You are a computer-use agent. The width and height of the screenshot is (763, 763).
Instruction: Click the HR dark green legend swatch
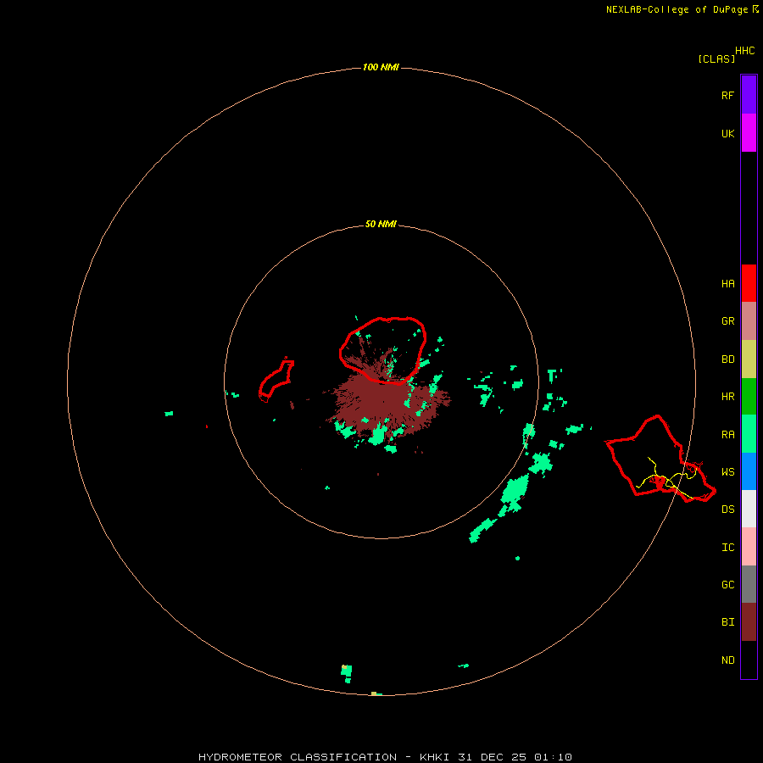(749, 397)
